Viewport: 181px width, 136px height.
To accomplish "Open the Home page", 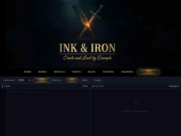I will [27, 72].
